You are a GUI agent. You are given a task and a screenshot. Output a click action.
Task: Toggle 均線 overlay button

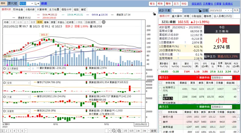coord(6,22)
